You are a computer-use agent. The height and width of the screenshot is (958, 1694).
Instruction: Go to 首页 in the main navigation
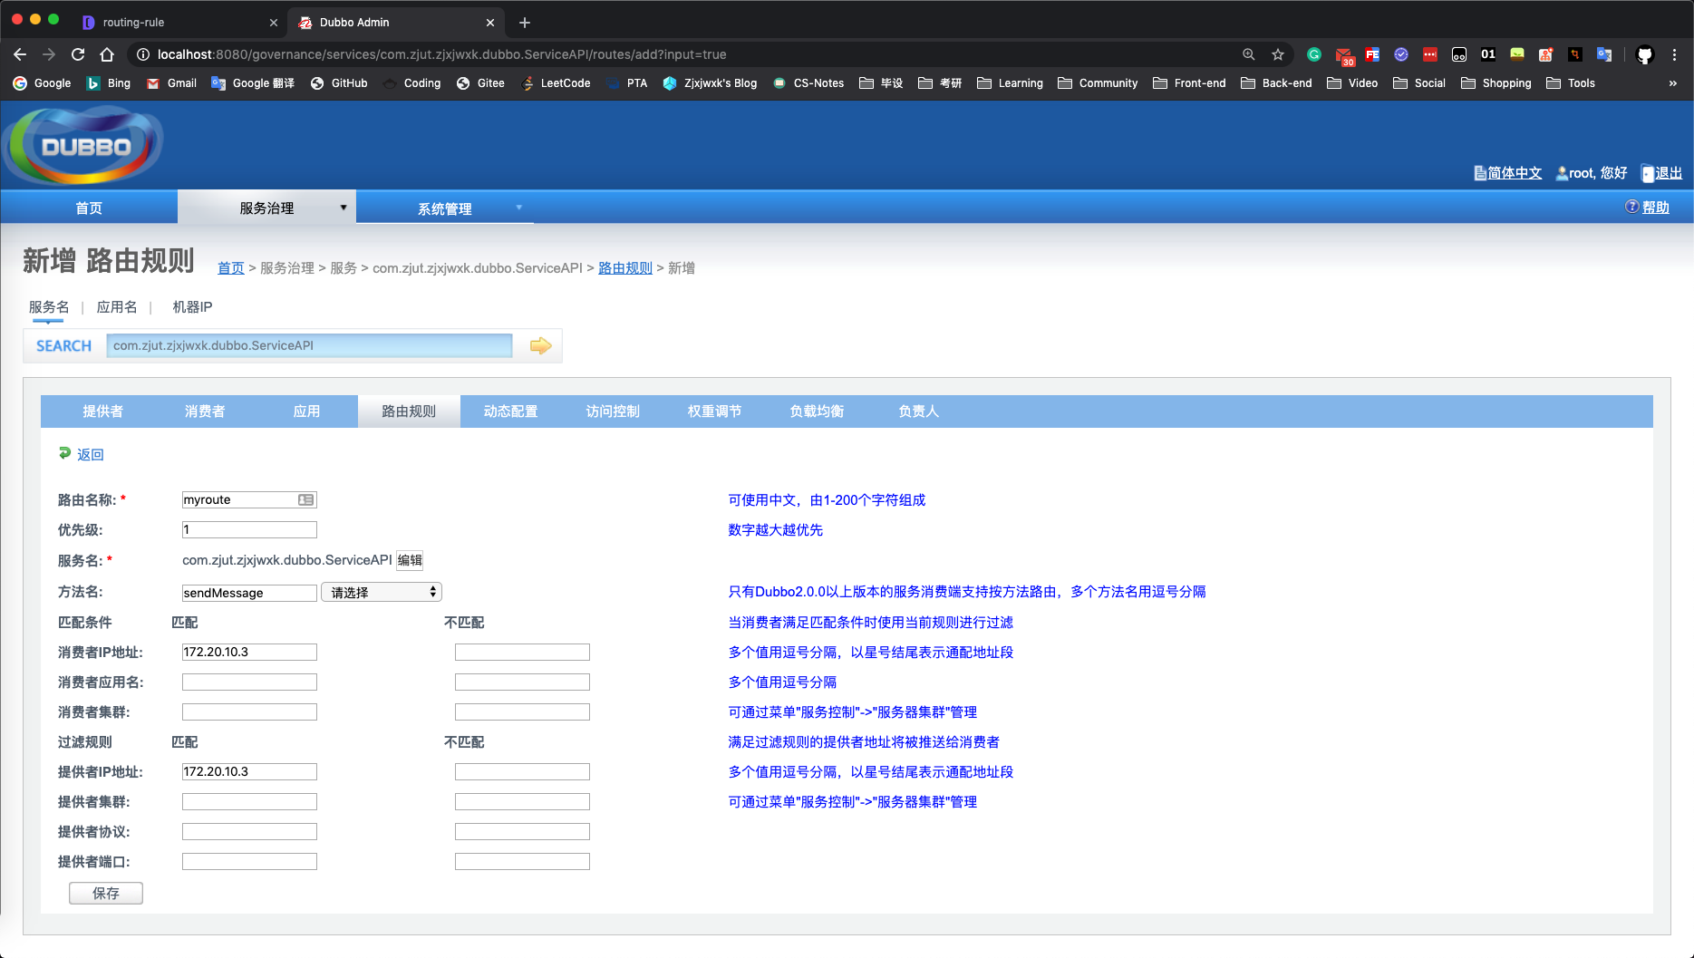point(89,208)
